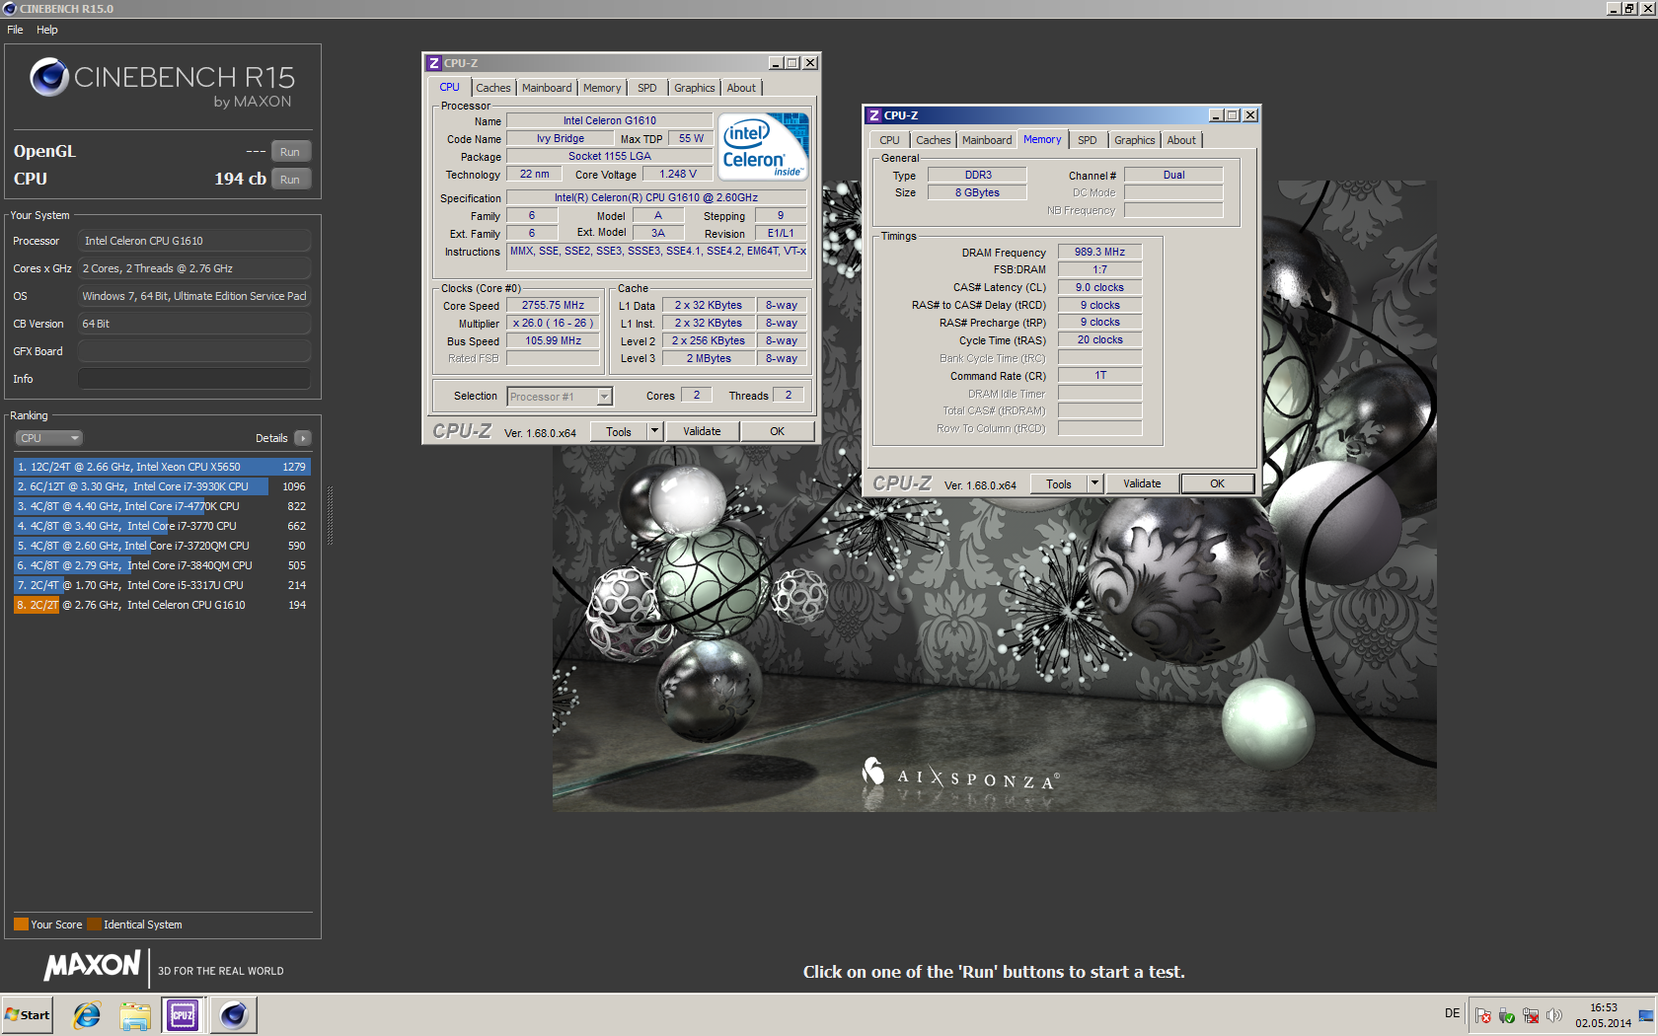The height and width of the screenshot is (1036, 1658).
Task: Click the volume speaker tray icon
Action: click(1554, 1015)
